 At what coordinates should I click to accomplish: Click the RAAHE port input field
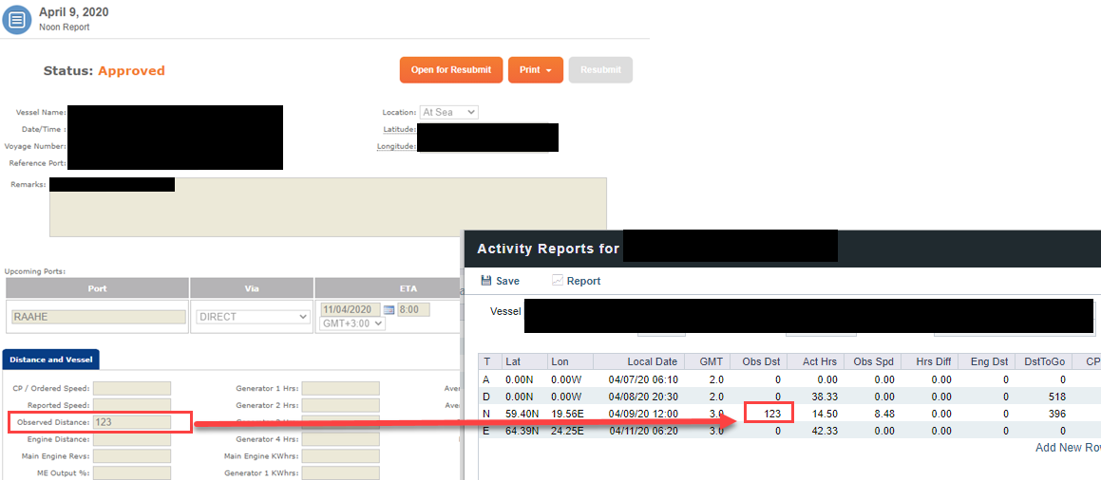pos(96,317)
